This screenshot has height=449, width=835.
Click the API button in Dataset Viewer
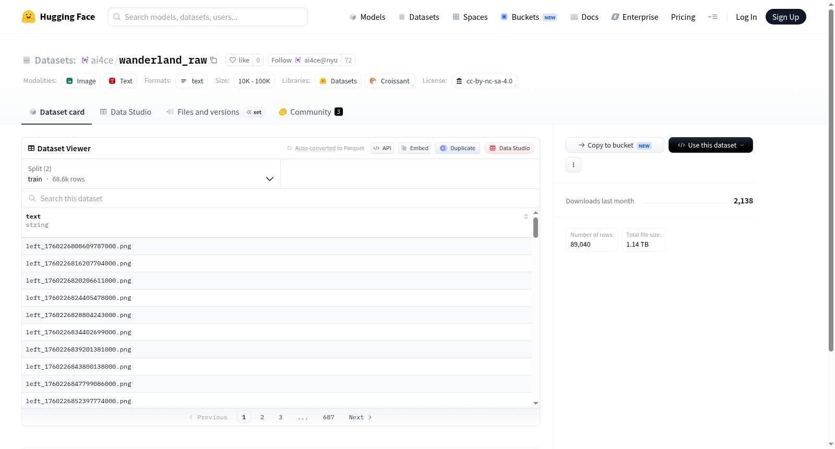coord(382,148)
